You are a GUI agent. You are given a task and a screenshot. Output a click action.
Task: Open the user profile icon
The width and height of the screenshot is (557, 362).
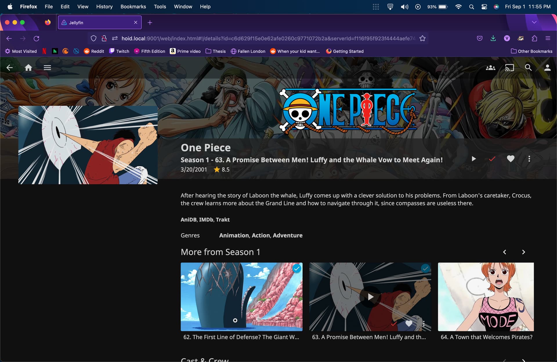(547, 68)
